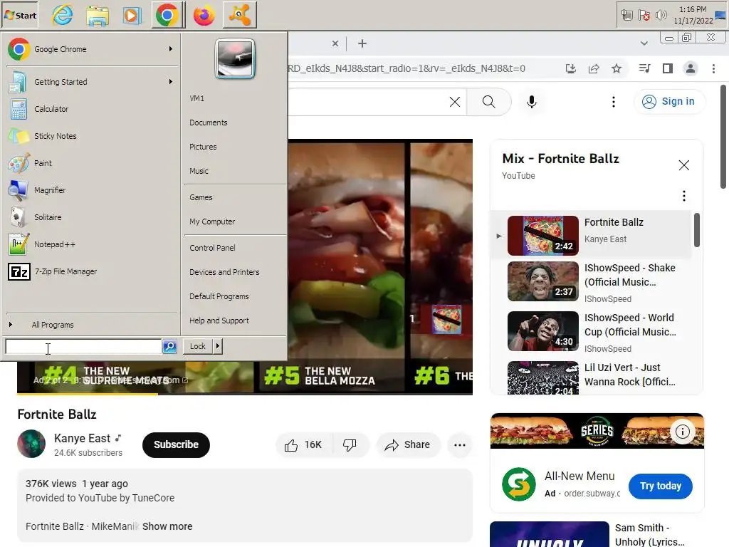This screenshot has width=729, height=547.
Task: Open Pictures from Start menu
Action: (x=235, y=147)
